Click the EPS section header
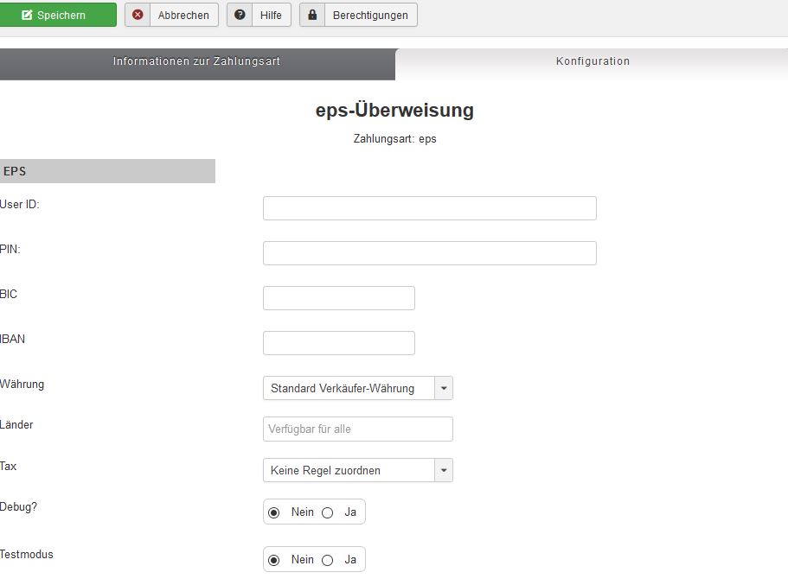The image size is (788, 585). 107,171
